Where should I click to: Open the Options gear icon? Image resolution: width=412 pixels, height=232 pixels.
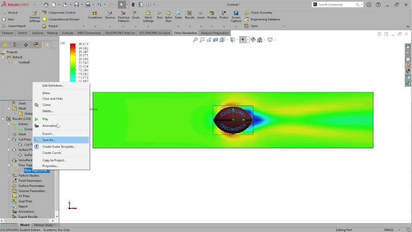(148, 4)
